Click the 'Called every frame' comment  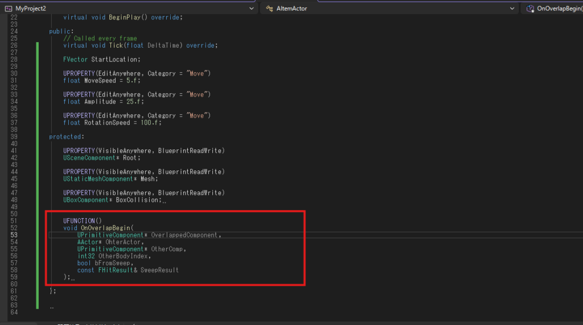[x=100, y=39]
